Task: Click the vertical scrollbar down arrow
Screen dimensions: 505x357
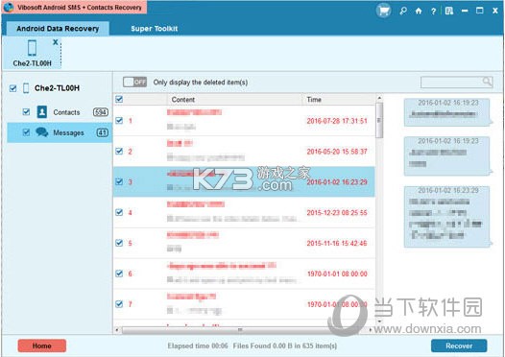Action: pos(379,321)
